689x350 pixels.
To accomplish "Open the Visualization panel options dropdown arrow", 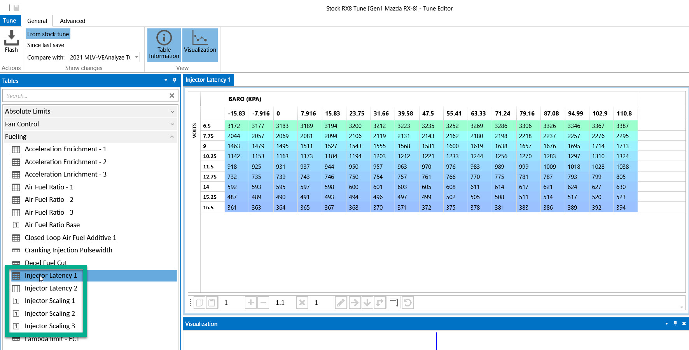I will pos(666,324).
